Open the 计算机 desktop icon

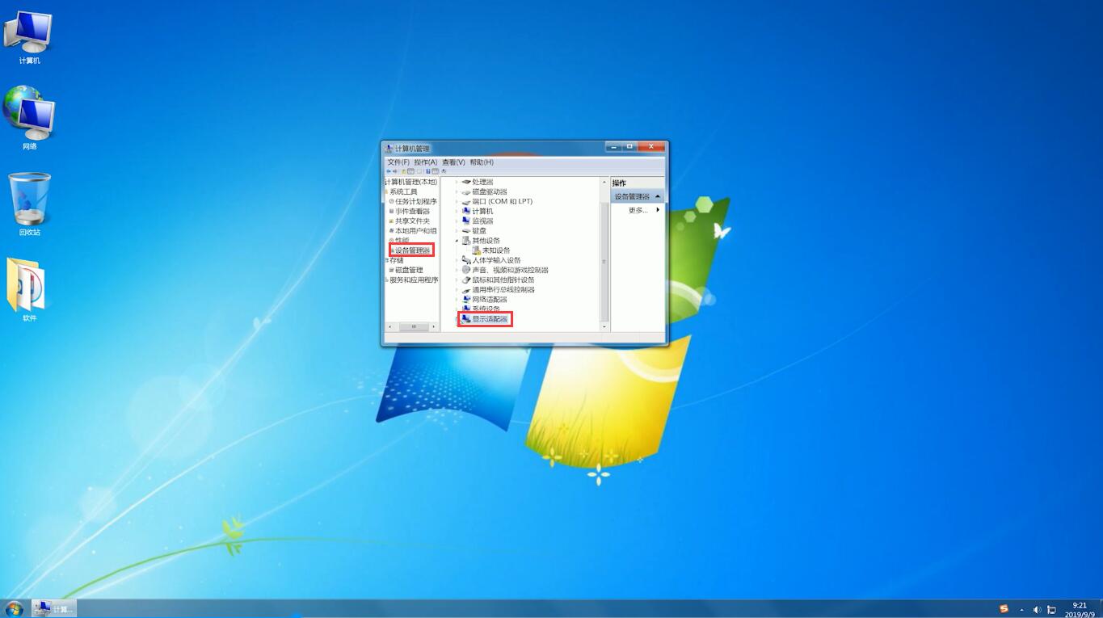point(29,38)
